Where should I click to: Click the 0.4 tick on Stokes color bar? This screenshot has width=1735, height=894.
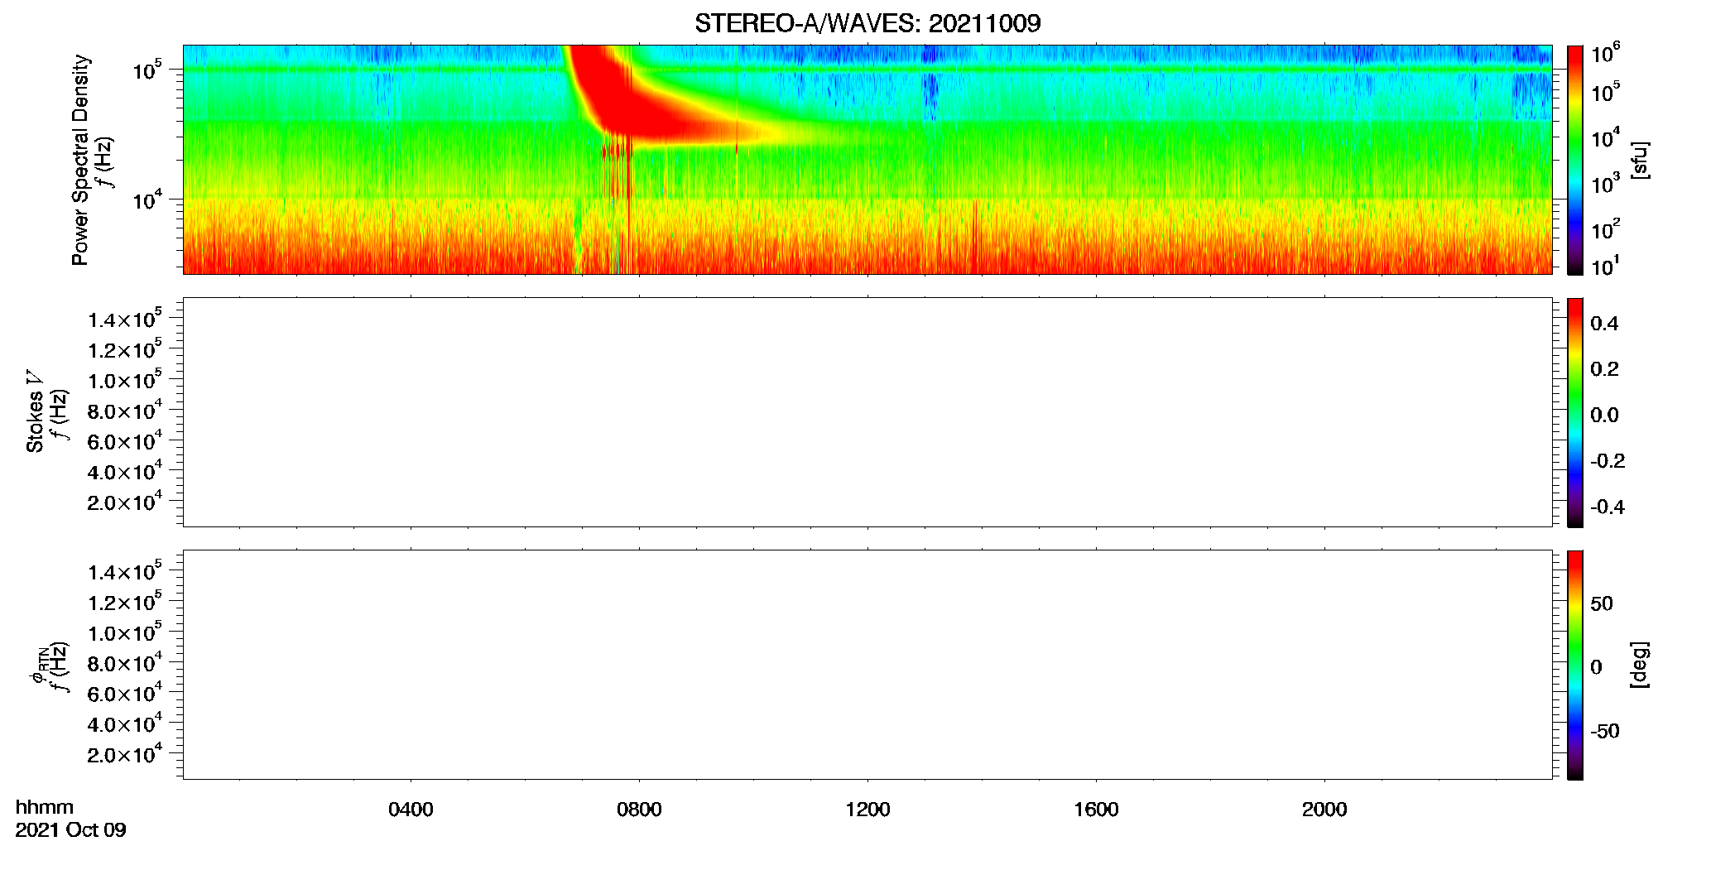click(x=1604, y=324)
